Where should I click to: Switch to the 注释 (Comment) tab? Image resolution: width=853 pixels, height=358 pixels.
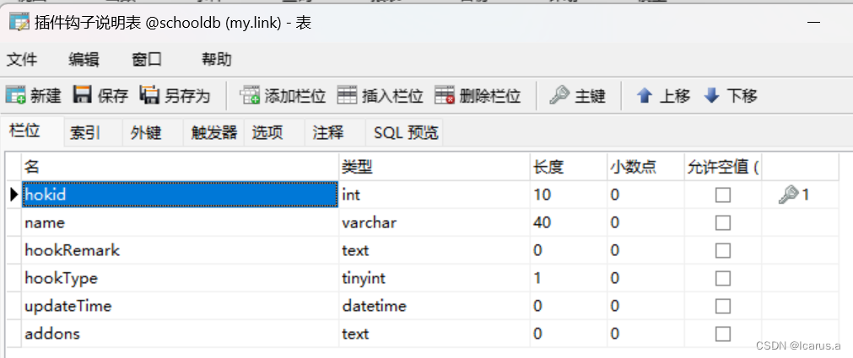click(x=335, y=132)
